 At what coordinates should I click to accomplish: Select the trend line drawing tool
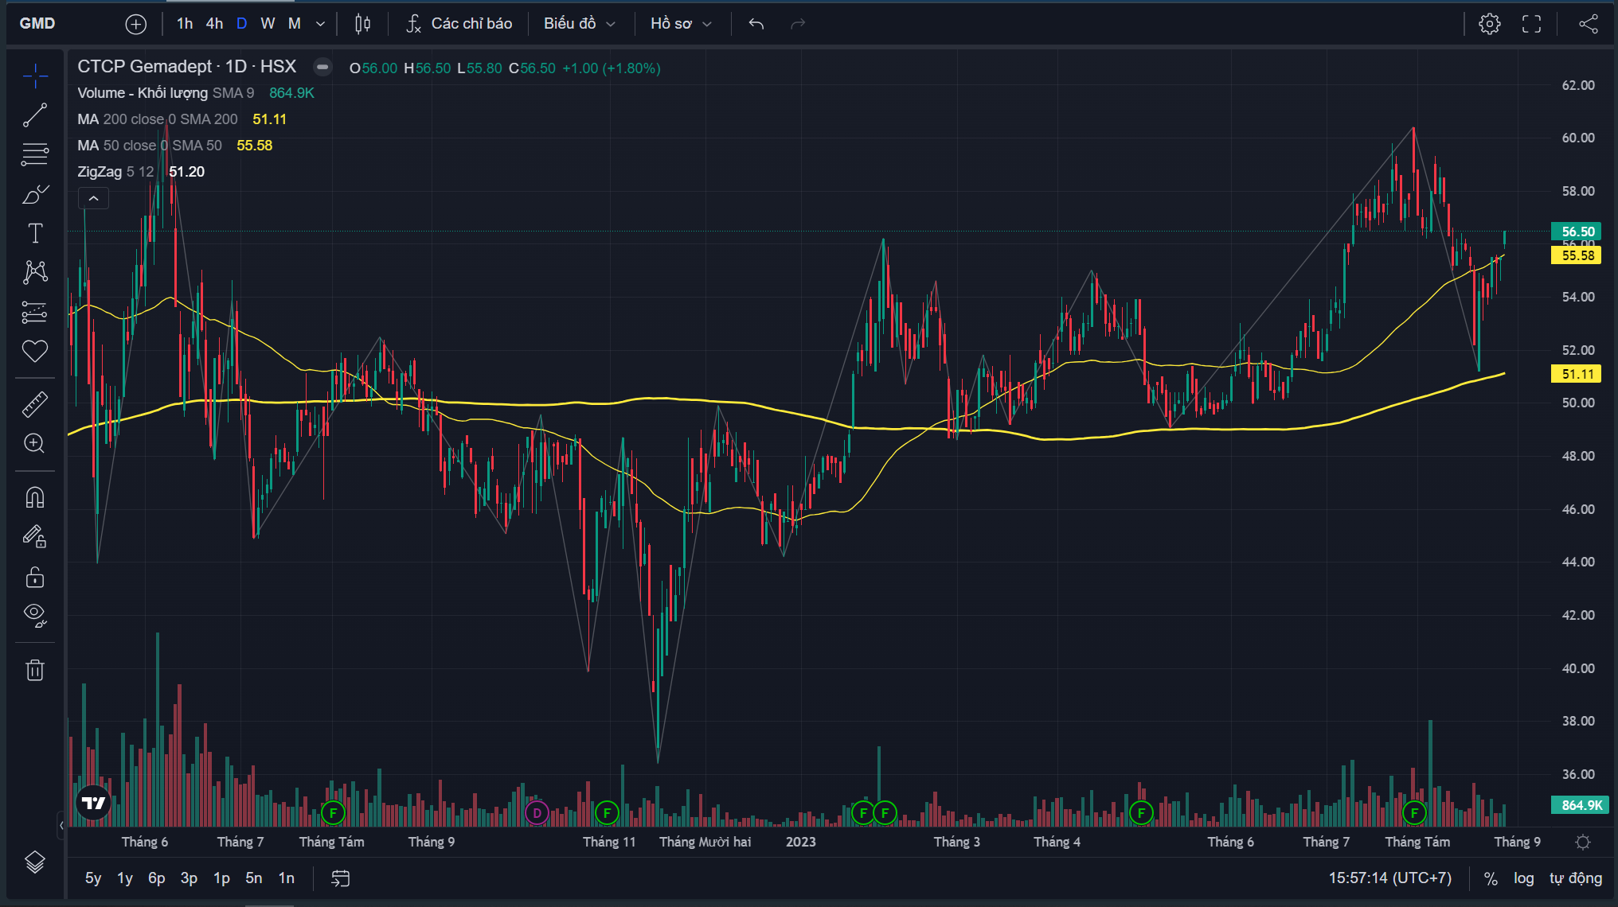(35, 115)
